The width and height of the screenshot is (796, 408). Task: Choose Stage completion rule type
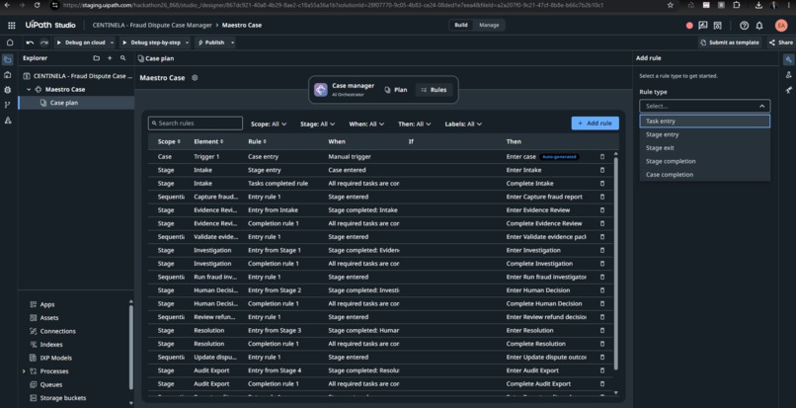point(704,161)
